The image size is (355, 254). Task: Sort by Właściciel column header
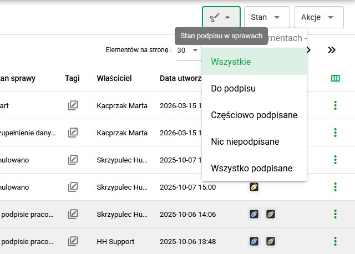[114, 78]
